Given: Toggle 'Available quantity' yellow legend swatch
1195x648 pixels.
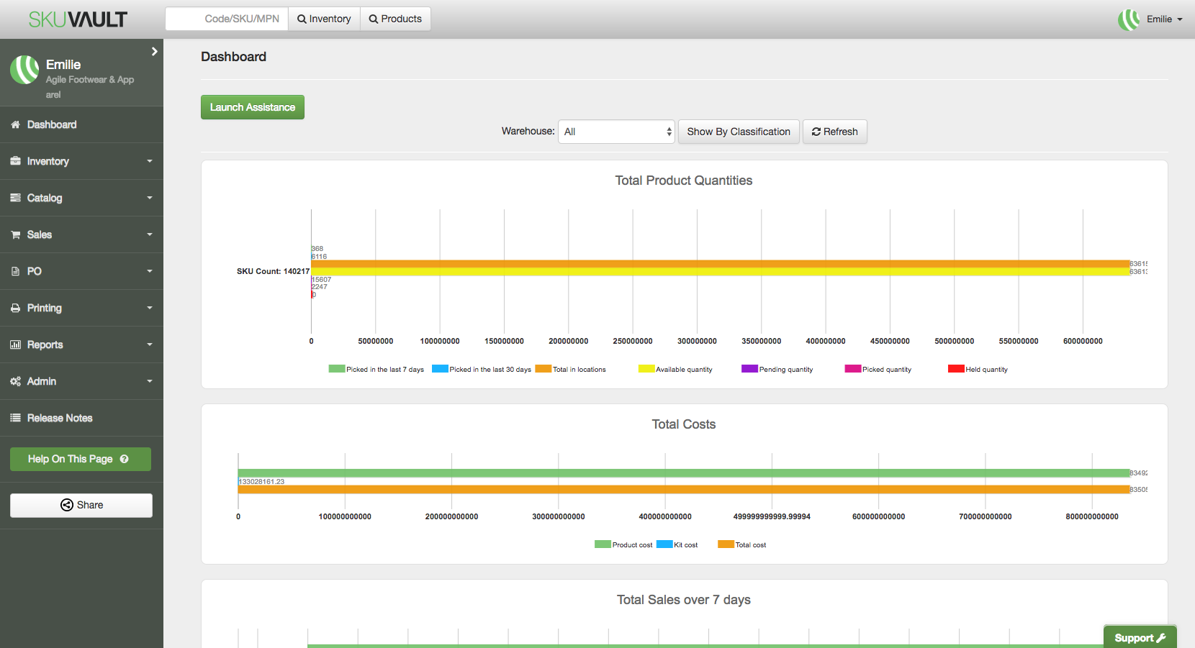Looking at the screenshot, I should coord(646,369).
